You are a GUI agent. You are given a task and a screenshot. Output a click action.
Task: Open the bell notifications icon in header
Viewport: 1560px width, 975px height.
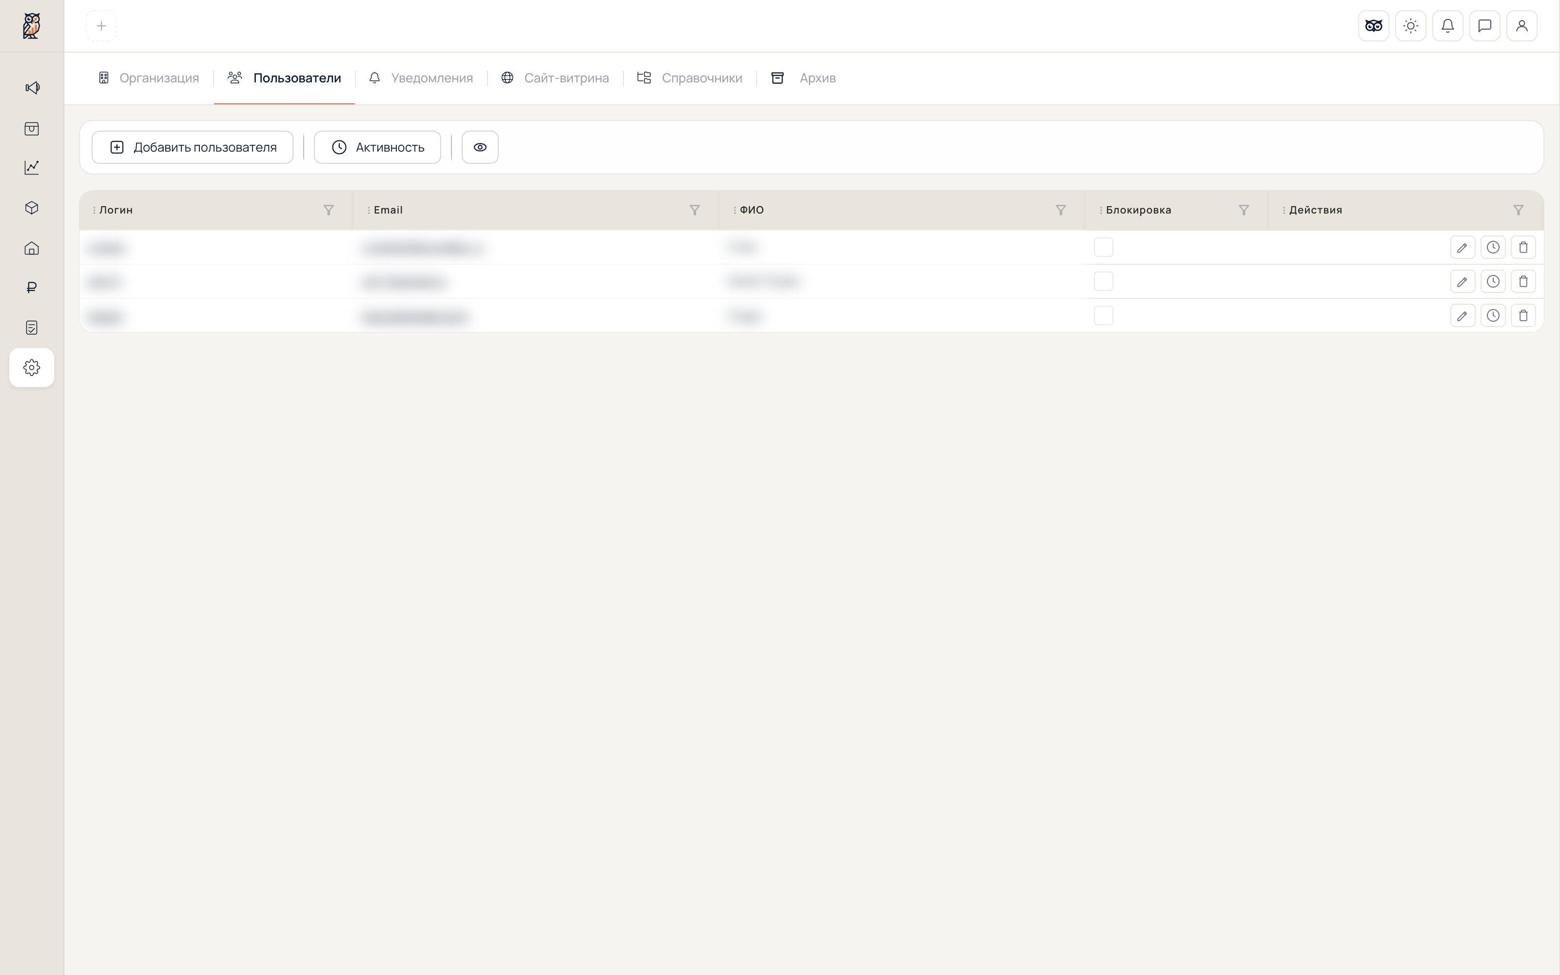click(1448, 26)
